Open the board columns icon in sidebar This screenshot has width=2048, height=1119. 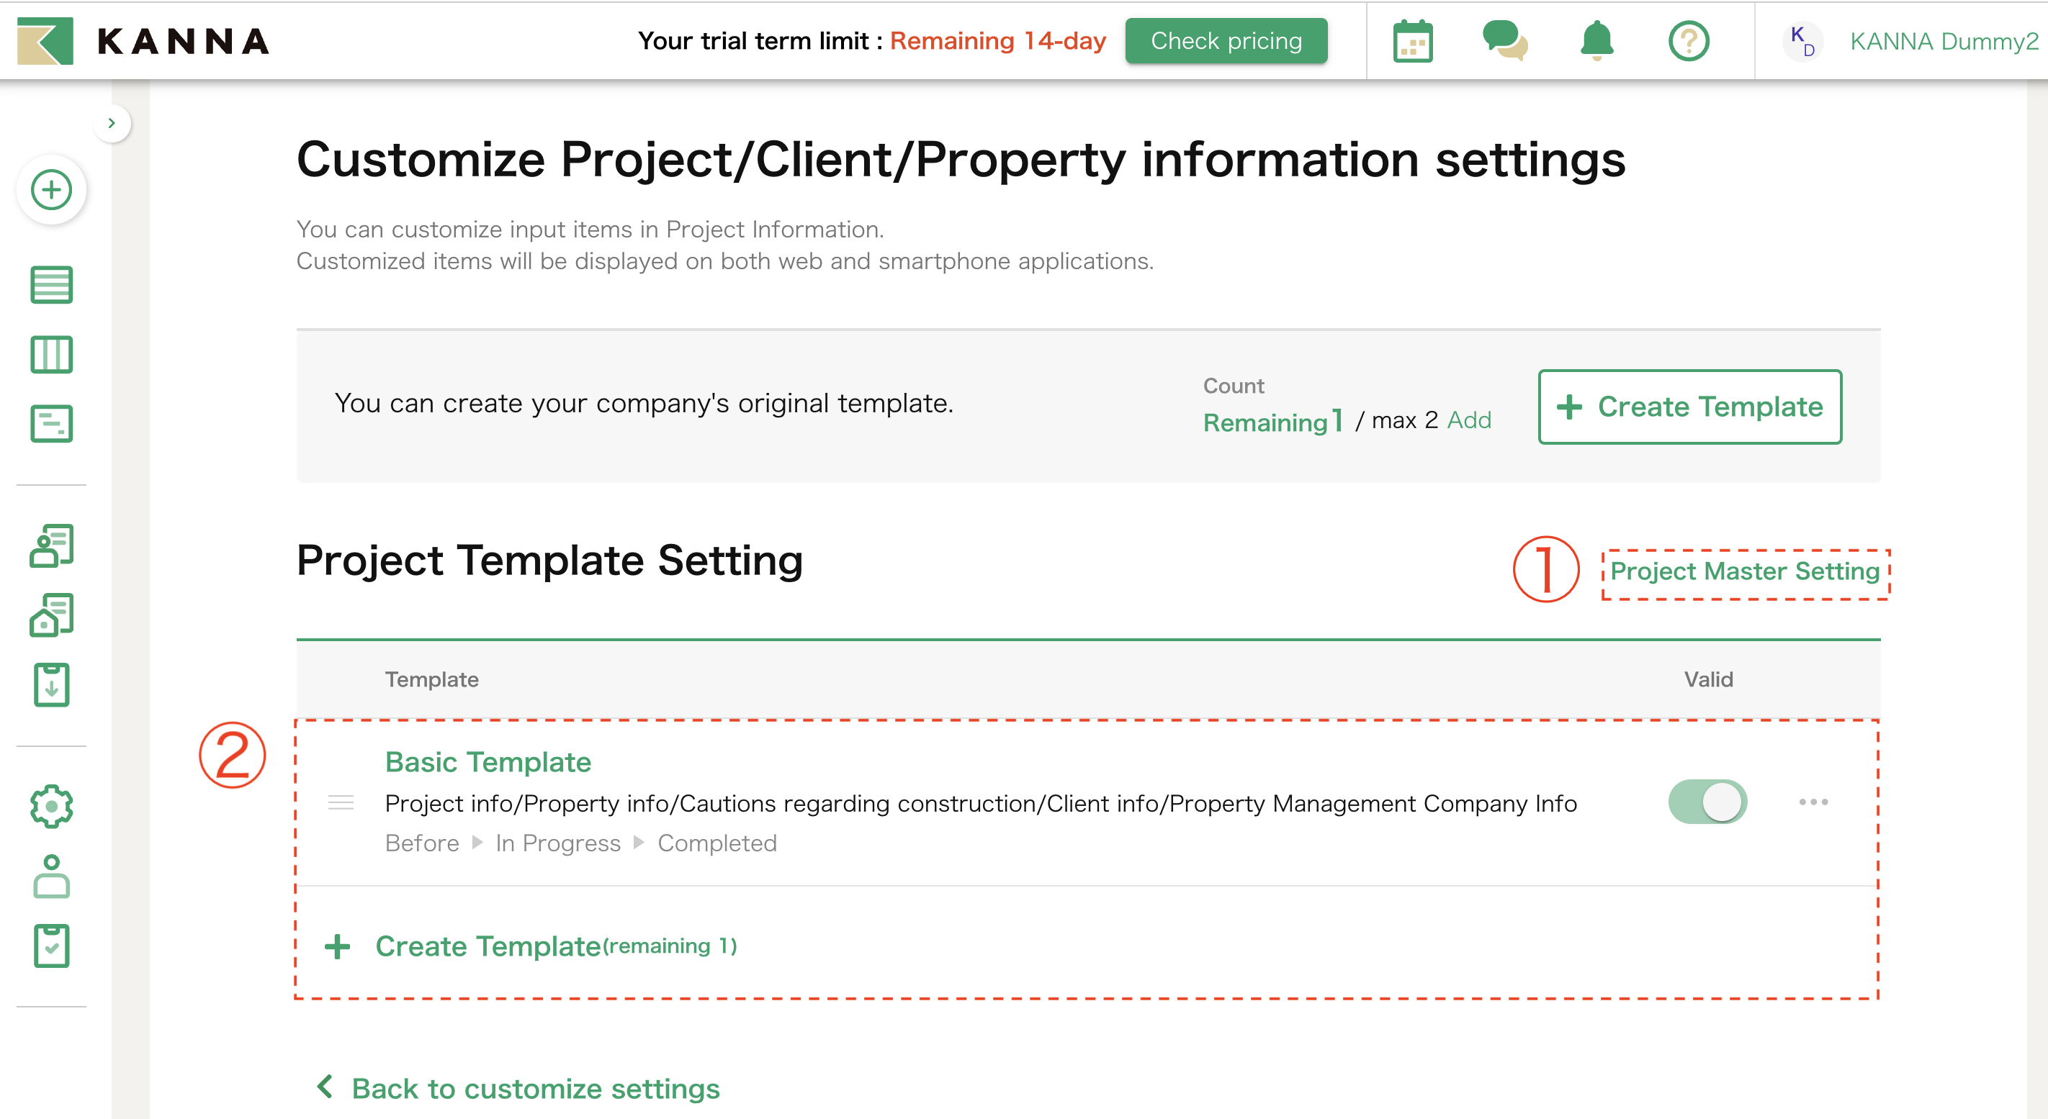pyautogui.click(x=52, y=355)
